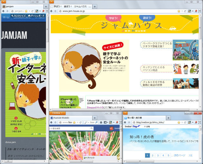Open new tab in jam-house window

point(95,7)
